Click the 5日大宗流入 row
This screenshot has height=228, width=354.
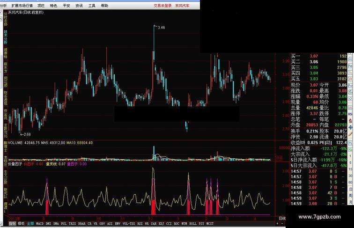pyautogui.click(x=318, y=165)
